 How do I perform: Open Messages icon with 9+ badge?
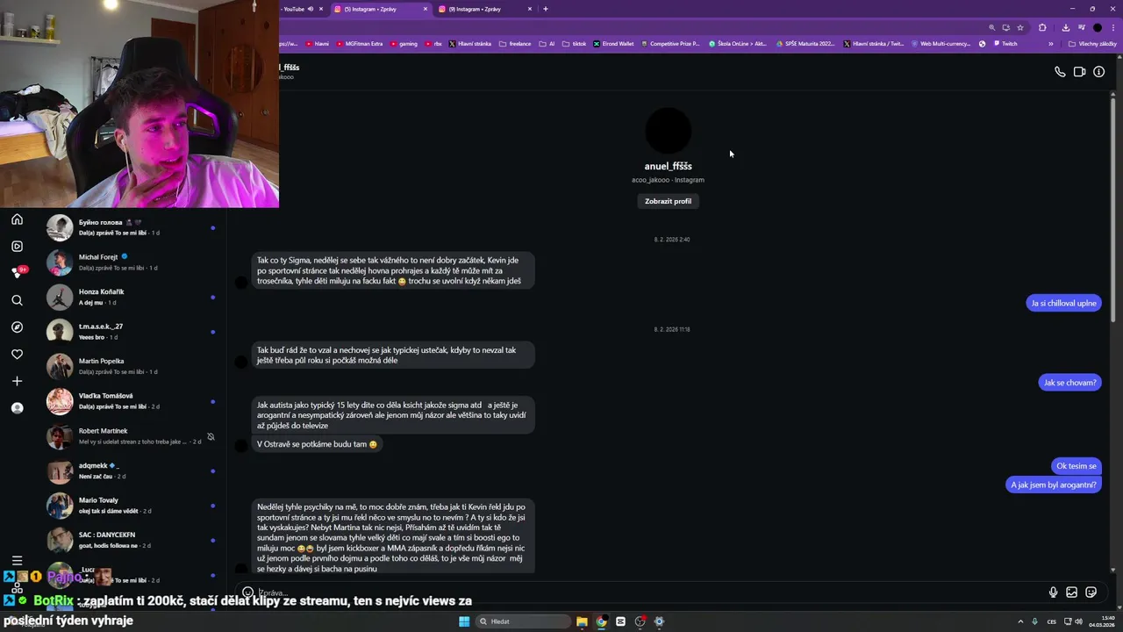(18, 272)
